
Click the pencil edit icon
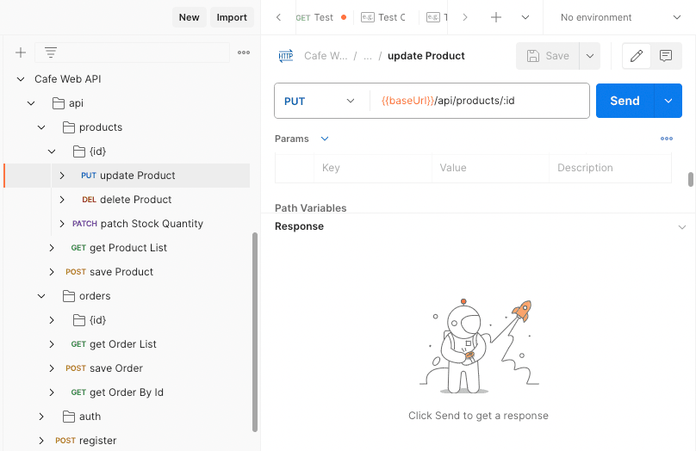[x=637, y=56]
